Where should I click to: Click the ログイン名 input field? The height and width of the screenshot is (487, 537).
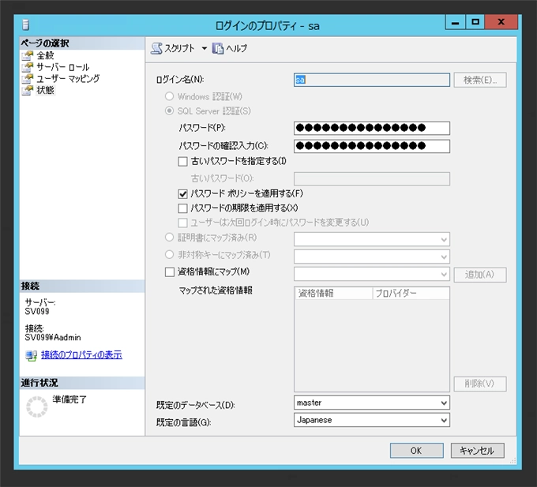pyautogui.click(x=372, y=80)
